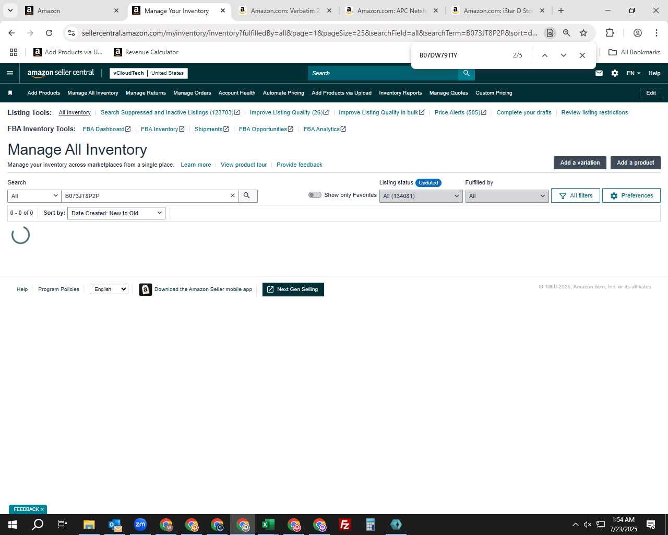Open Zoom from the taskbar
668x535 pixels.
pyautogui.click(x=140, y=525)
